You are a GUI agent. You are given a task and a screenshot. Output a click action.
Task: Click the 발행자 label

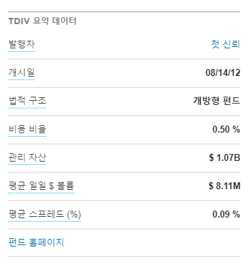(x=21, y=44)
